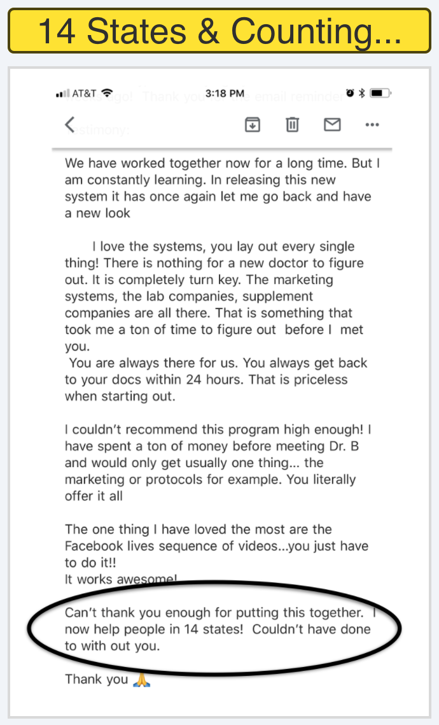
Task: Click the yellow '14 States & Counting...' banner
Action: (x=219, y=31)
